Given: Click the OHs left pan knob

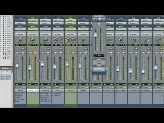Looking at the screenshot, I should coord(55,40).
